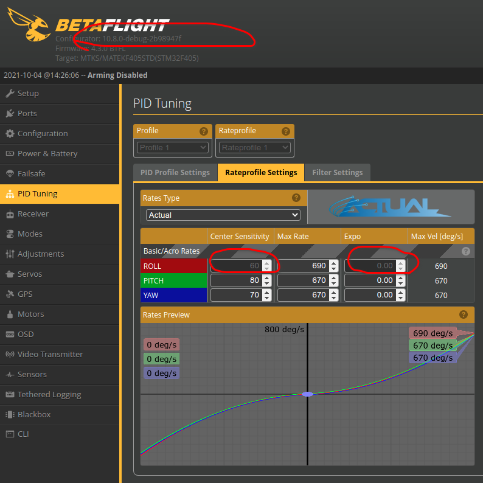Increase Roll Max Rate with spinner
The image size is (483, 483).
(x=333, y=263)
